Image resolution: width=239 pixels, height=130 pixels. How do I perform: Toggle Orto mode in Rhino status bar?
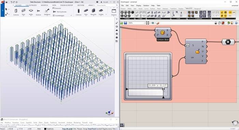point(74,129)
